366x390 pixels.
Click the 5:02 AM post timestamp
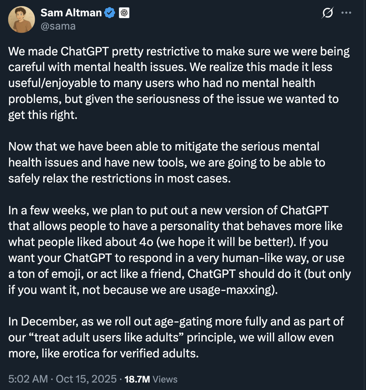pyautogui.click(x=28, y=379)
